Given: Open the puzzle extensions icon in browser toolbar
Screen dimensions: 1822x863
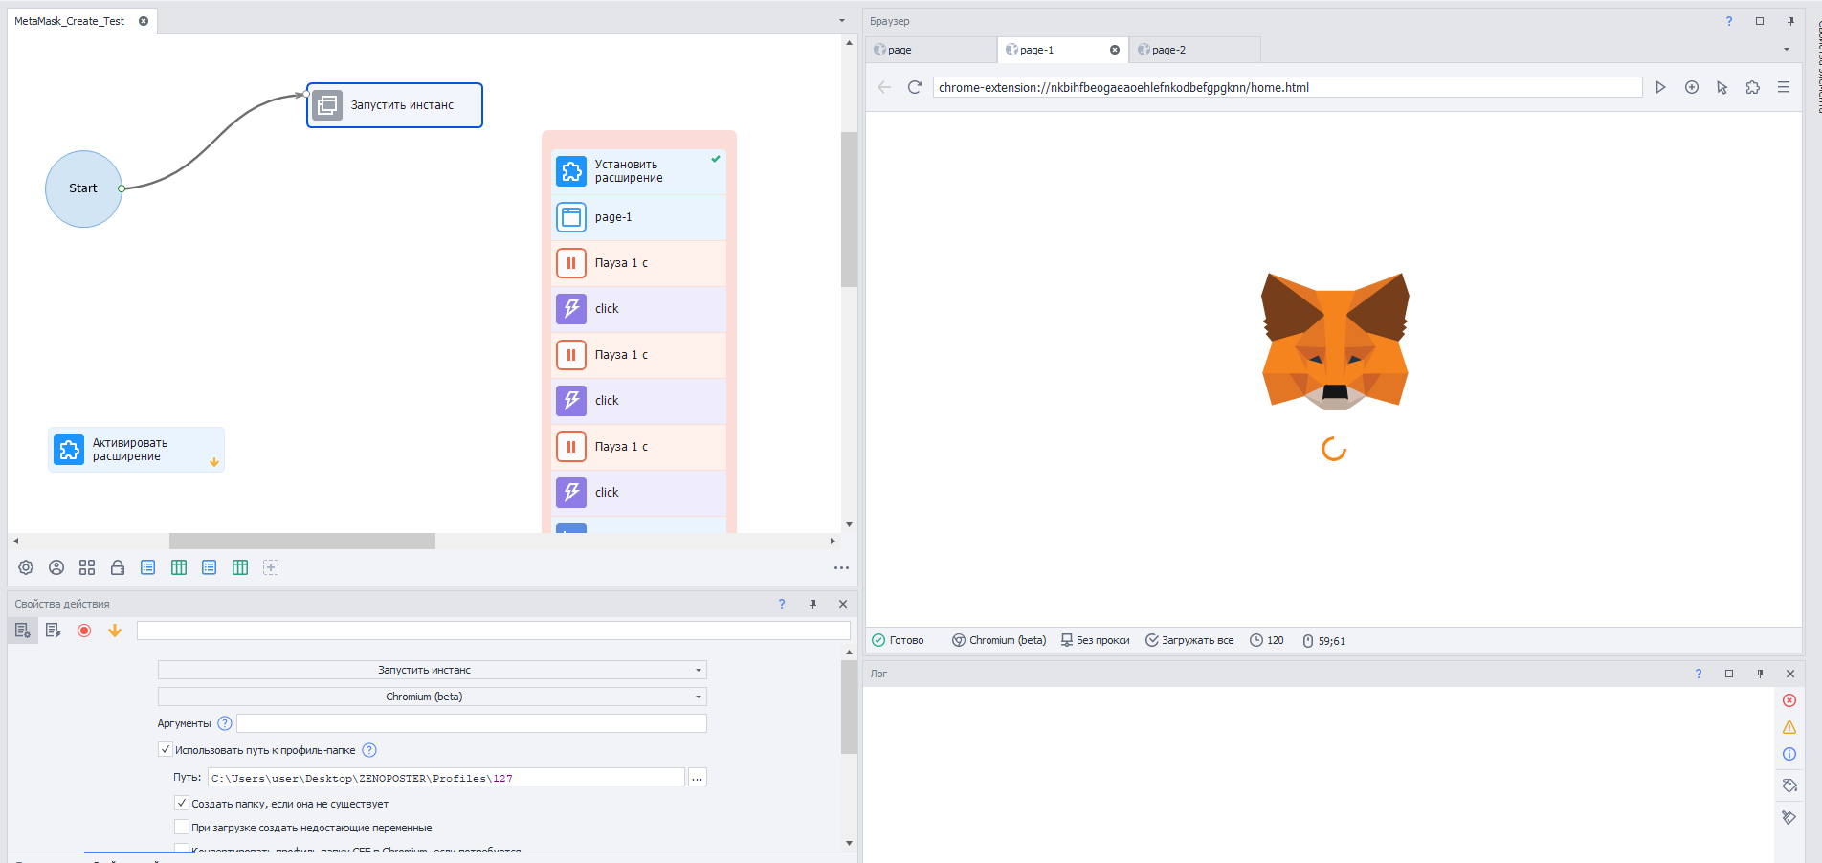Looking at the screenshot, I should [x=1753, y=87].
